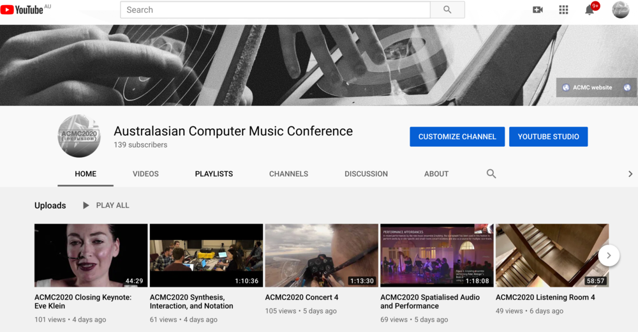638x332 pixels.
Task: Switch to the Videos tab
Action: (145, 174)
